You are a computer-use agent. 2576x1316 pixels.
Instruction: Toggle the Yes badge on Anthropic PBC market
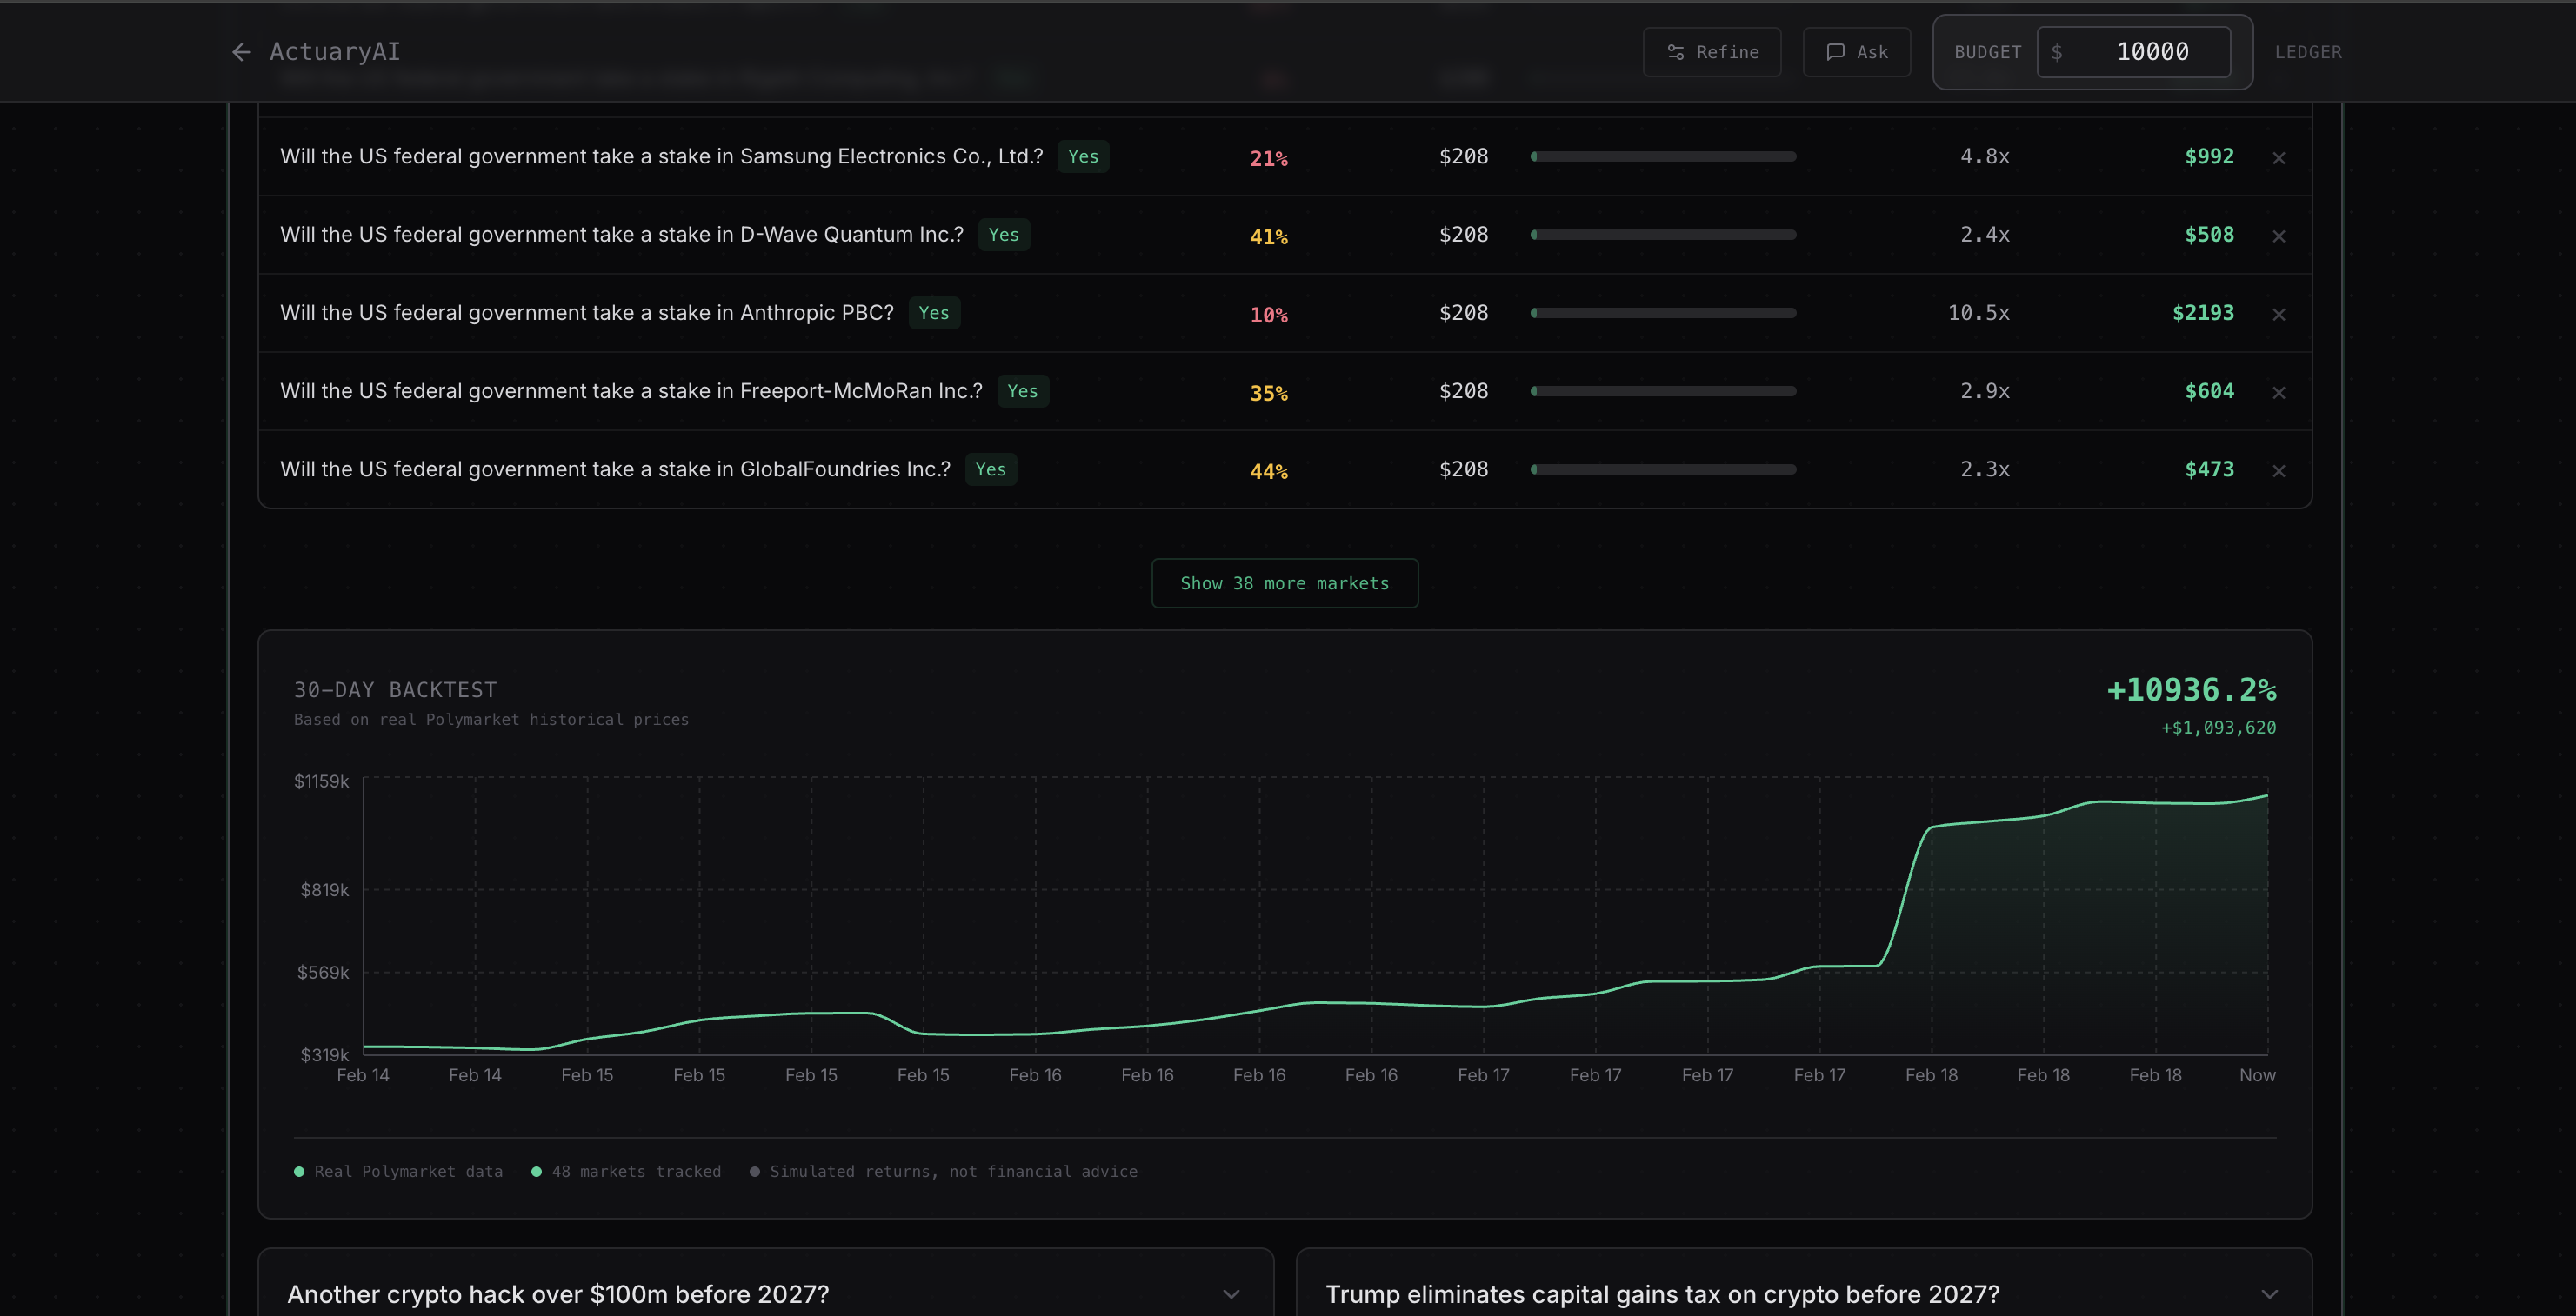tap(933, 313)
